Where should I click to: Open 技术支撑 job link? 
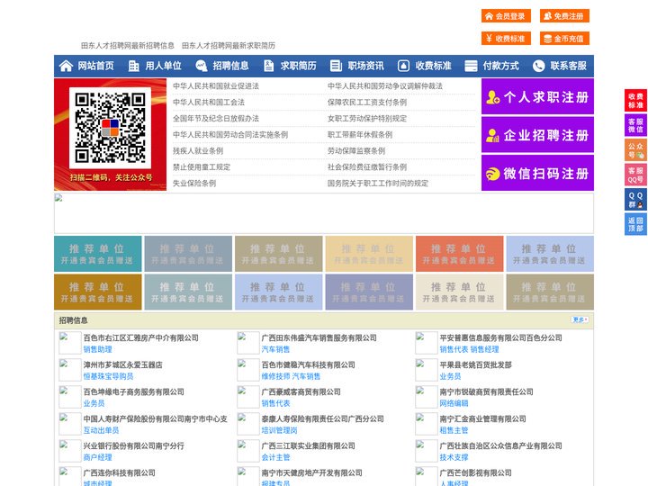454,457
